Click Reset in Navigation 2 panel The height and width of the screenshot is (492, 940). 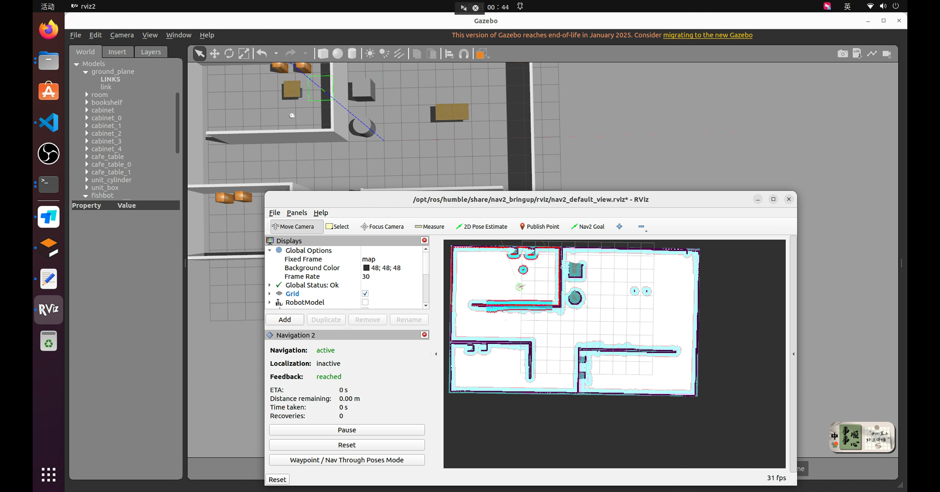point(347,445)
